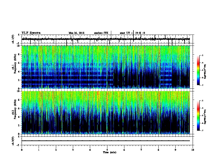Viewport: 217px width, 168px height.
Task: Click the "-3" label on ch.1 color scale
Action: (202, 55)
